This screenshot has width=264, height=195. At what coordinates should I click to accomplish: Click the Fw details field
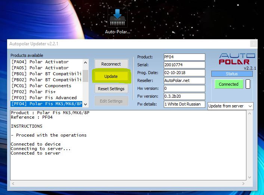[x=184, y=104]
